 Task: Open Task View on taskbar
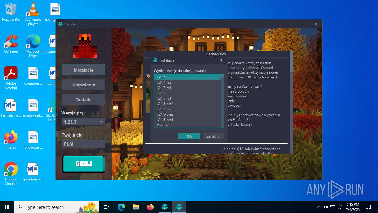tap(106, 207)
